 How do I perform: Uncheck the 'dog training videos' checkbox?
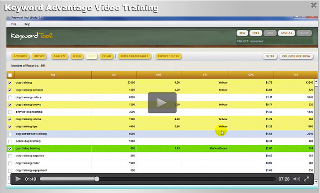tap(10, 119)
